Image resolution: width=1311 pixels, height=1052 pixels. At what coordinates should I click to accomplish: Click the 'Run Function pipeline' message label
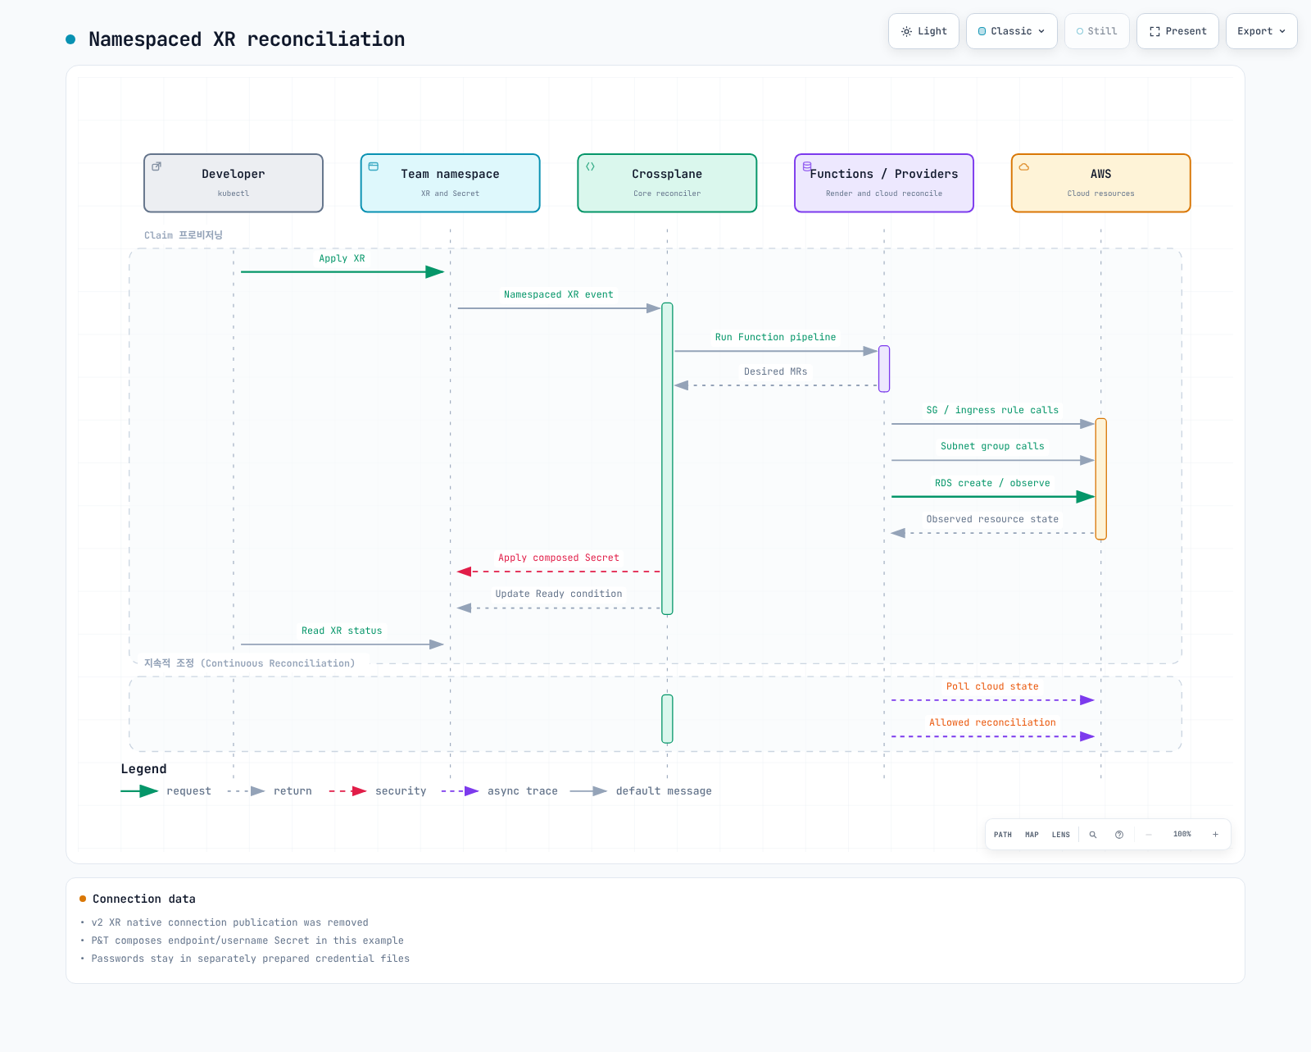(x=776, y=337)
